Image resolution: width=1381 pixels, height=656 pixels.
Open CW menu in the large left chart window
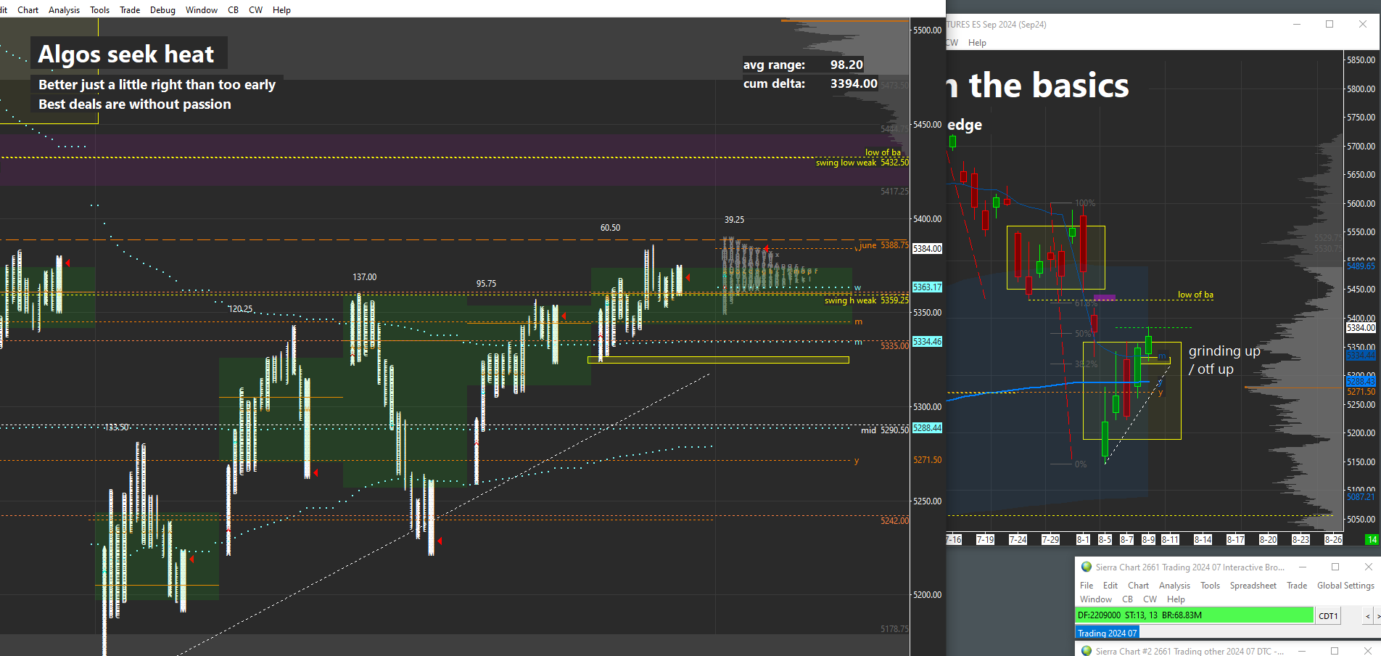tap(256, 9)
